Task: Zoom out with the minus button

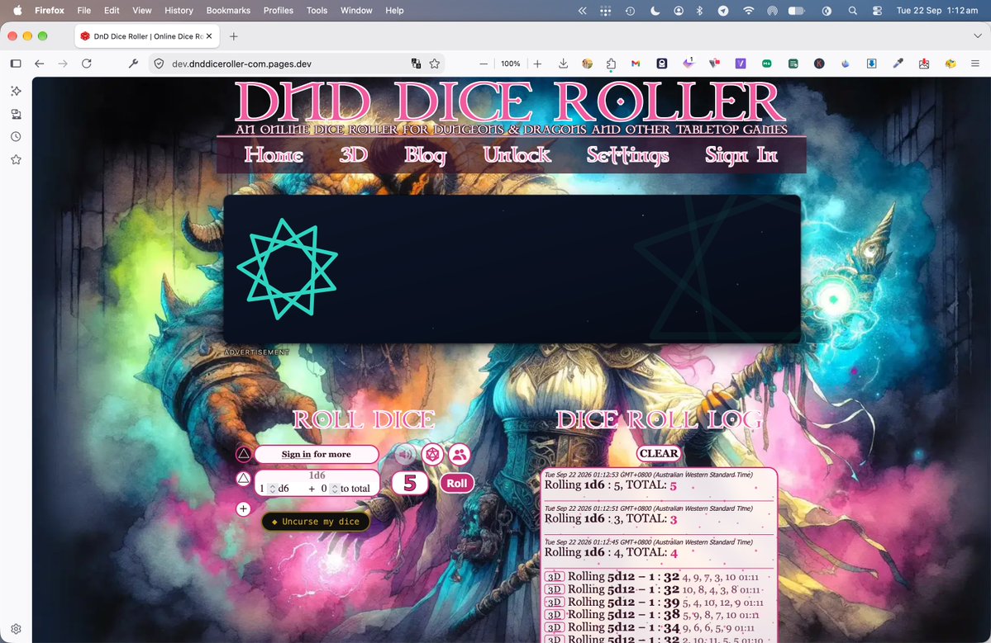Action: tap(484, 64)
